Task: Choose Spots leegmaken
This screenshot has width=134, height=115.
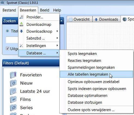Action: (x=96, y=54)
